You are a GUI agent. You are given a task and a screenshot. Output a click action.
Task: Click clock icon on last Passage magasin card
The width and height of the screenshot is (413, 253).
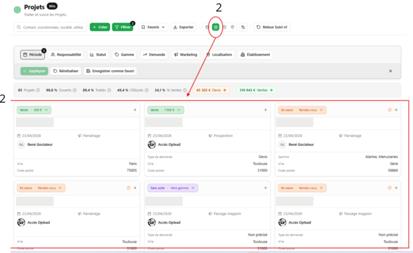point(390,188)
